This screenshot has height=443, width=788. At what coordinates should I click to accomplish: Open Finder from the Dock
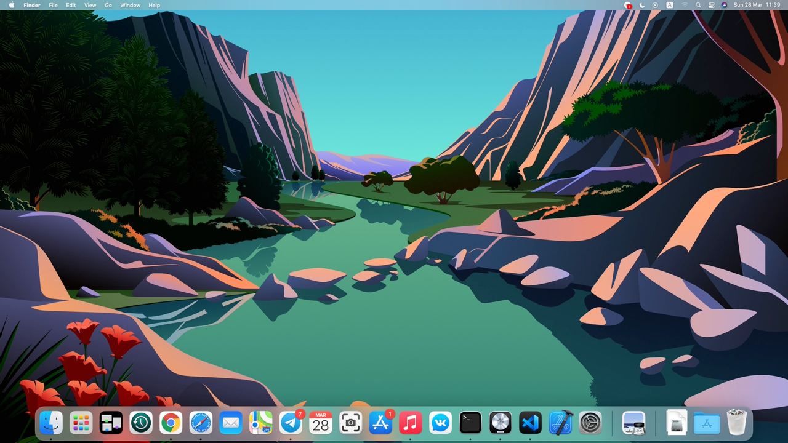51,423
